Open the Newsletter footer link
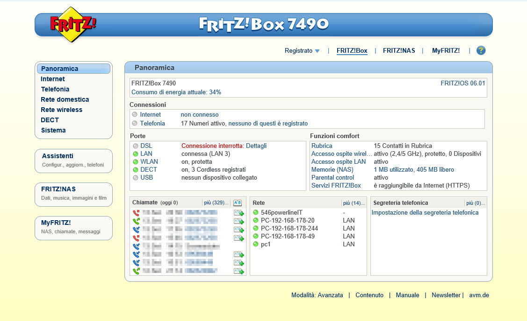This screenshot has height=321, width=527. tap(446, 295)
